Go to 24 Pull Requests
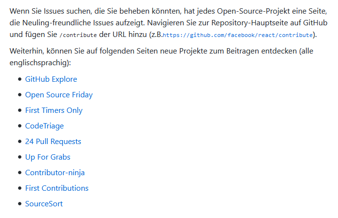Viewport: 338px width, 218px height. point(53,142)
